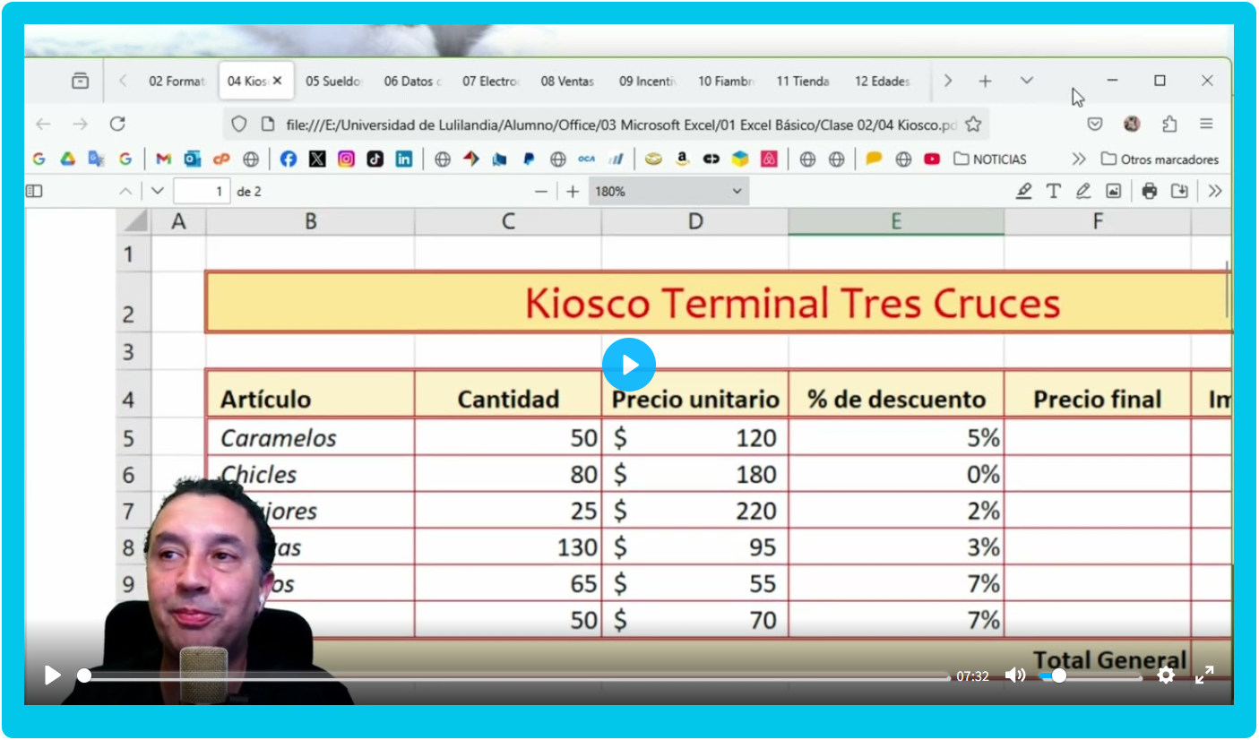This screenshot has width=1259, height=740.
Task: Expand the 180% zoom level dropdown
Action: (x=668, y=191)
